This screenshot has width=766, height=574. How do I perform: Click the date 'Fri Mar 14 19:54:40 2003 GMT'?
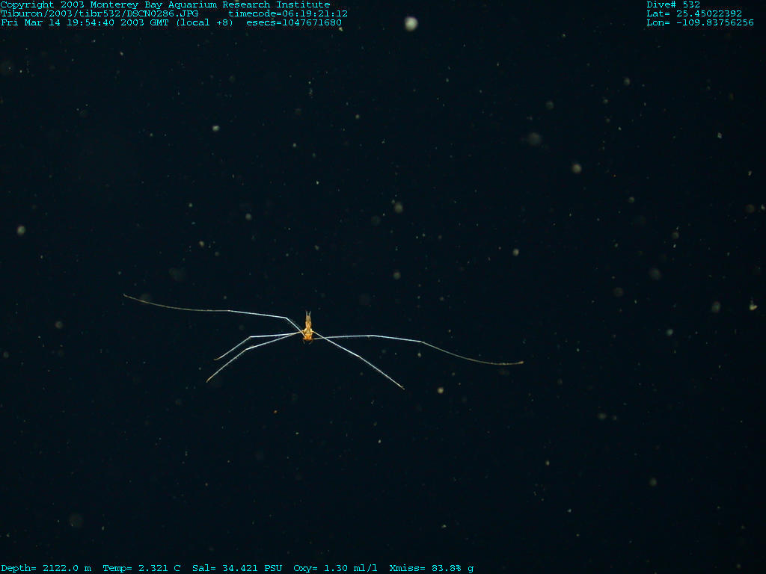point(85,22)
